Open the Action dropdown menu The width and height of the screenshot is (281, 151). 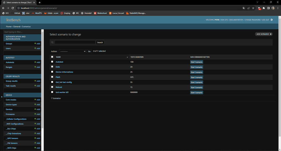click(x=72, y=51)
